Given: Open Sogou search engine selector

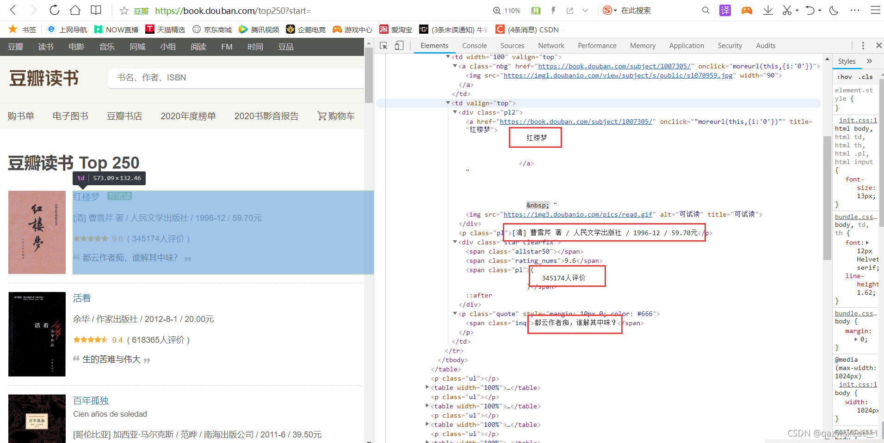Looking at the screenshot, I should point(610,10).
